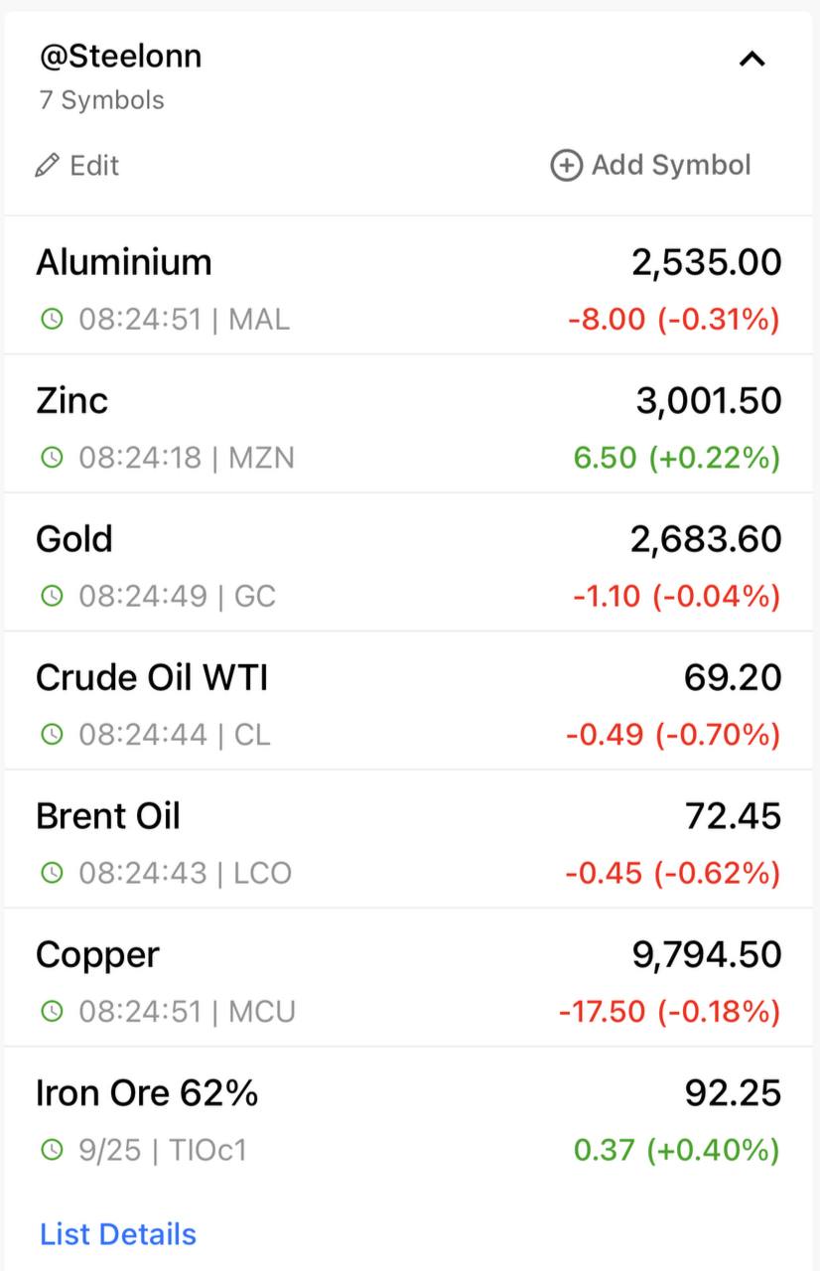The image size is (820, 1271).
Task: Open List Details link
Action: [x=118, y=1234]
